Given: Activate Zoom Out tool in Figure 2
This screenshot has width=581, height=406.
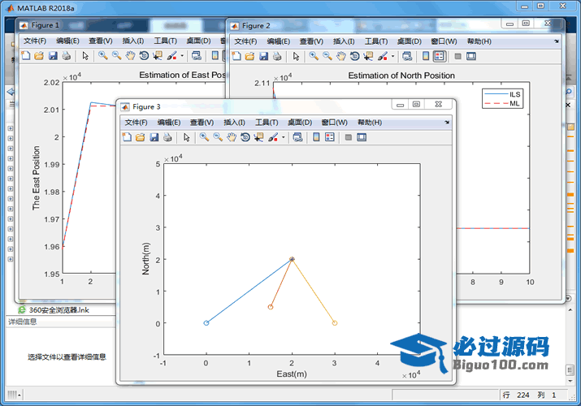Looking at the screenshot, I should tap(327, 56).
